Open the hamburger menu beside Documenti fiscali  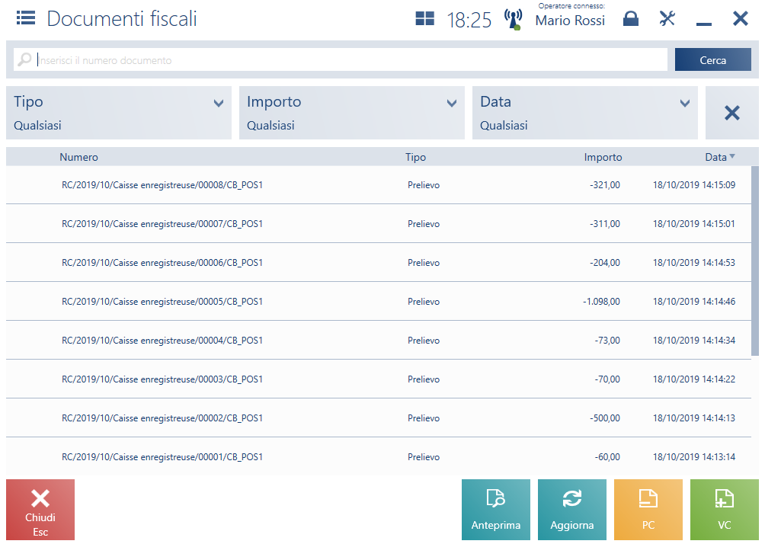(x=25, y=18)
